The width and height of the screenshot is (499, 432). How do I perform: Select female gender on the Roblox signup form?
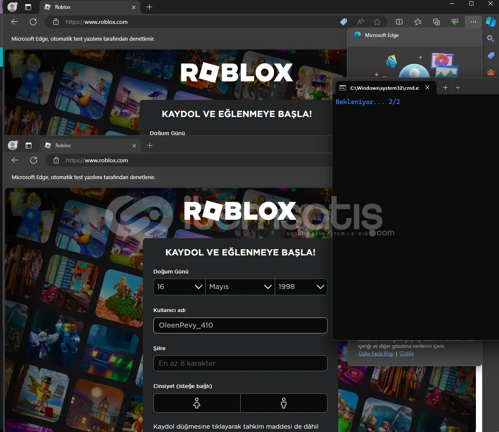click(197, 403)
